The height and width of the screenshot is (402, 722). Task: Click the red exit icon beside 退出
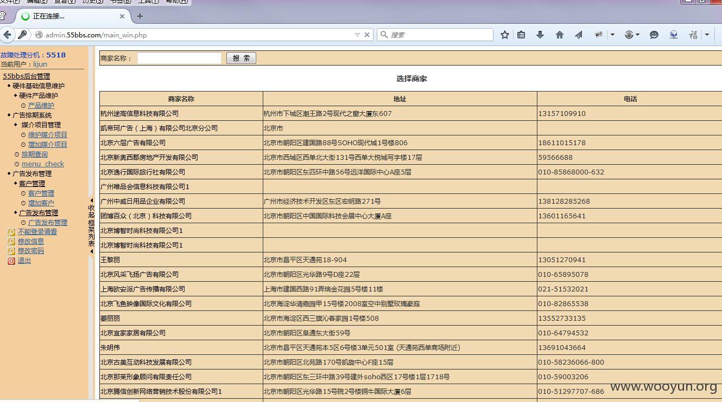pos(11,261)
